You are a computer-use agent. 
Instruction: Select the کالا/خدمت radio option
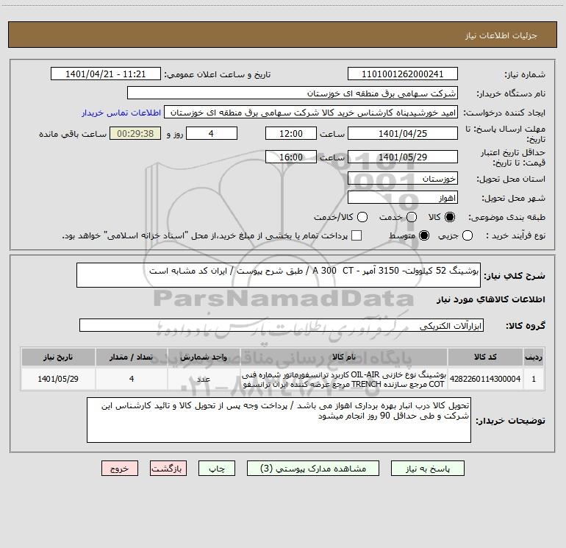point(362,217)
